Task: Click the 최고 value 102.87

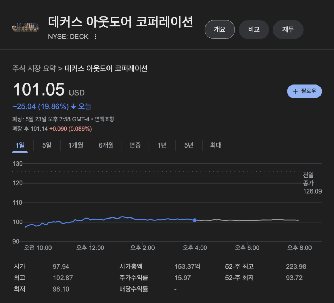Action: (63, 278)
